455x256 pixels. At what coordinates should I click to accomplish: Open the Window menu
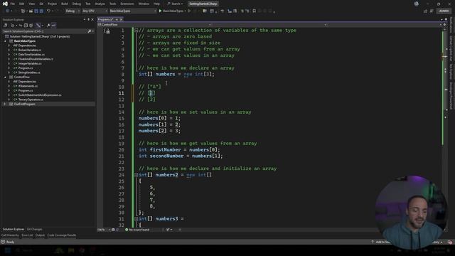point(144,4)
